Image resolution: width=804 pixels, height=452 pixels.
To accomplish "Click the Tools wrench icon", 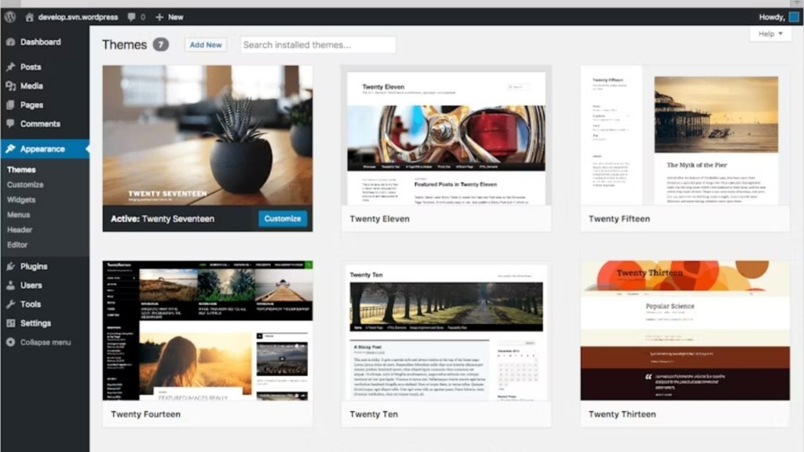I will click(x=10, y=304).
